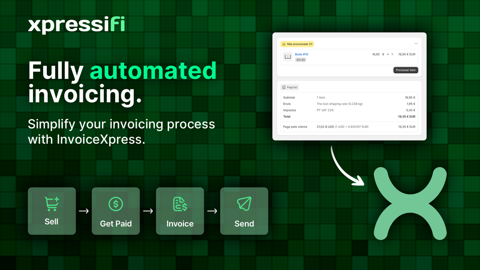The image size is (480, 270).
Task: Switch to the Get Paid step card
Action: [116, 211]
